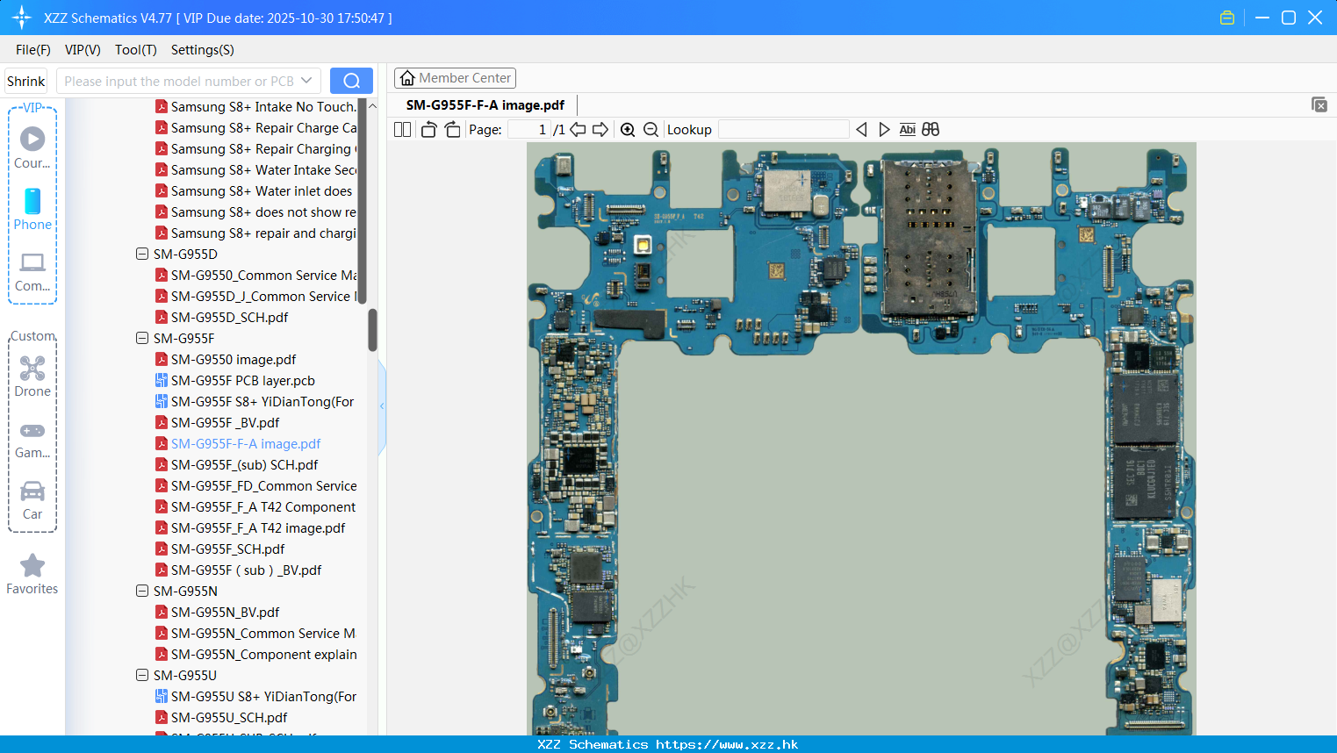Select the SM-G955F-F-A image.pdf tab
The image size is (1337, 753).
(485, 104)
